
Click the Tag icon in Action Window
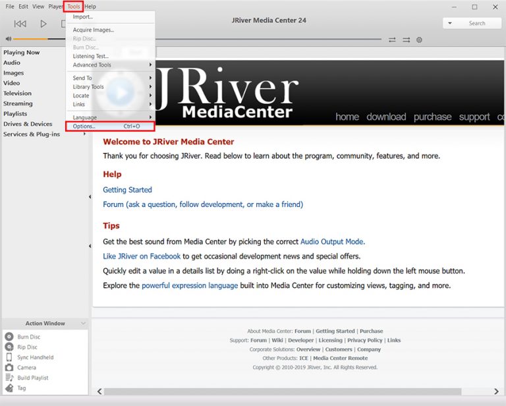point(9,388)
